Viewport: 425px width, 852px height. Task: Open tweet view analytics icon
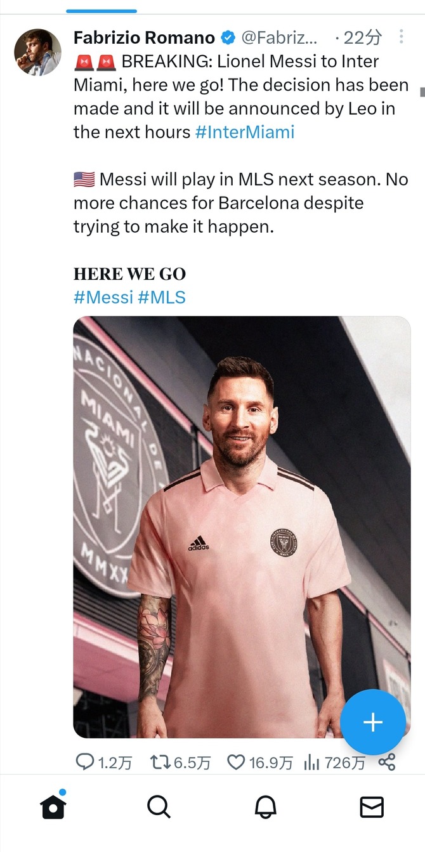point(311,762)
